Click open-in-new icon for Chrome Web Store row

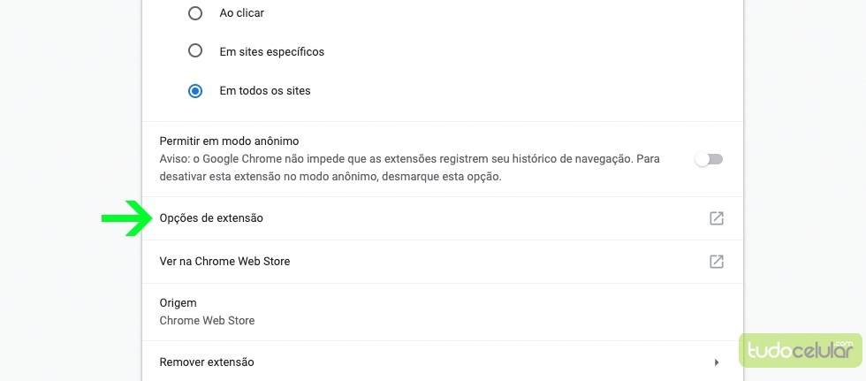pyautogui.click(x=717, y=261)
